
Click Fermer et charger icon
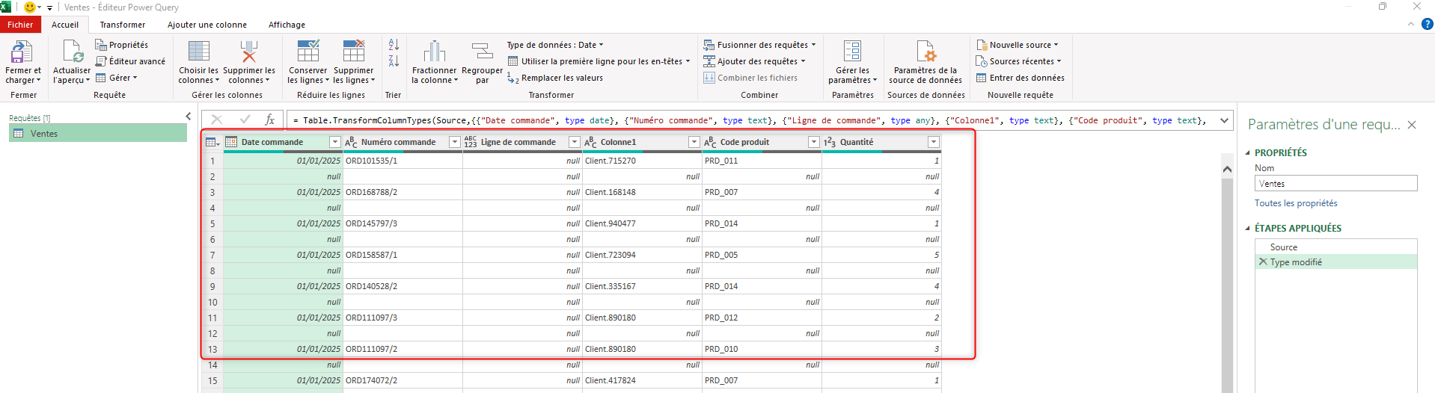22,52
